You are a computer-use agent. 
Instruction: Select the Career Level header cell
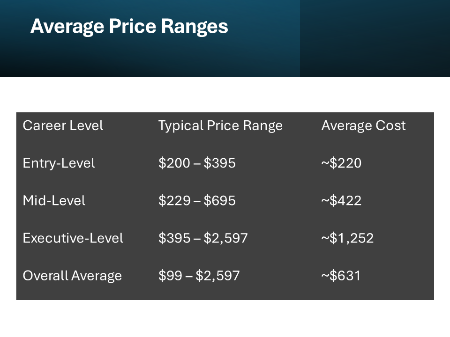pos(63,125)
